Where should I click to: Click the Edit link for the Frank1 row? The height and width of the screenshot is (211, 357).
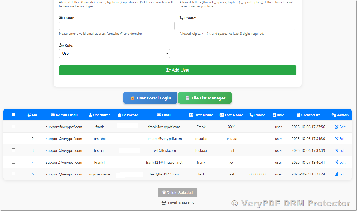(340, 162)
